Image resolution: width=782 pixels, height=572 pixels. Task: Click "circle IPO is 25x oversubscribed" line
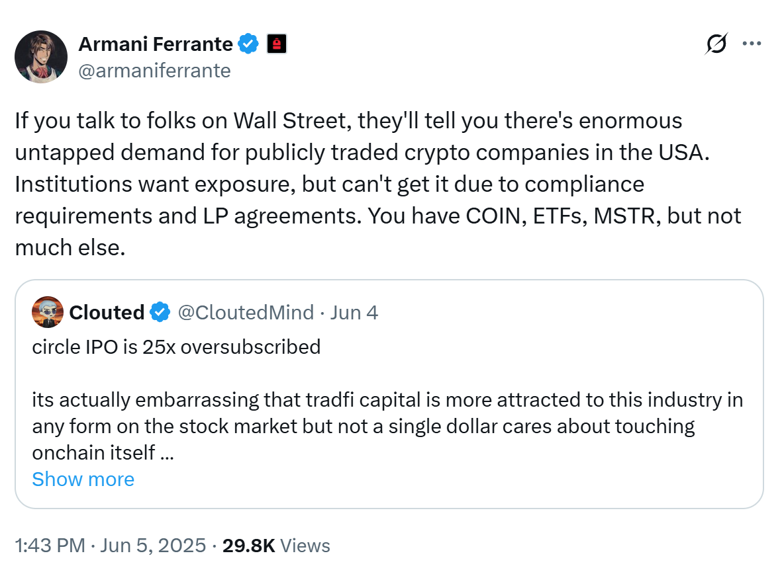point(176,347)
